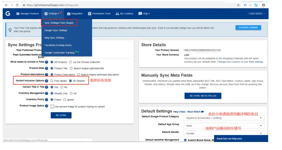The width and height of the screenshot is (282, 150).
Task: Enable use second image checkbox
Action: click(x=52, y=106)
